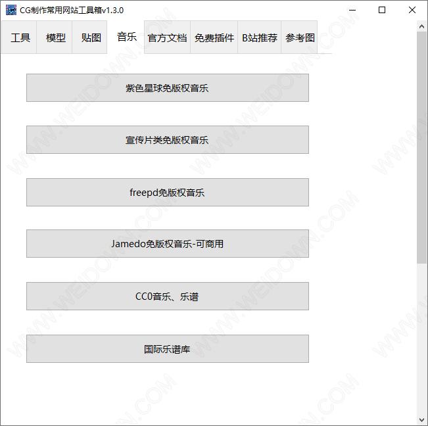Viewport: 428px width, 426px height.
Task: Click the app icon in title bar
Action: (x=11, y=10)
